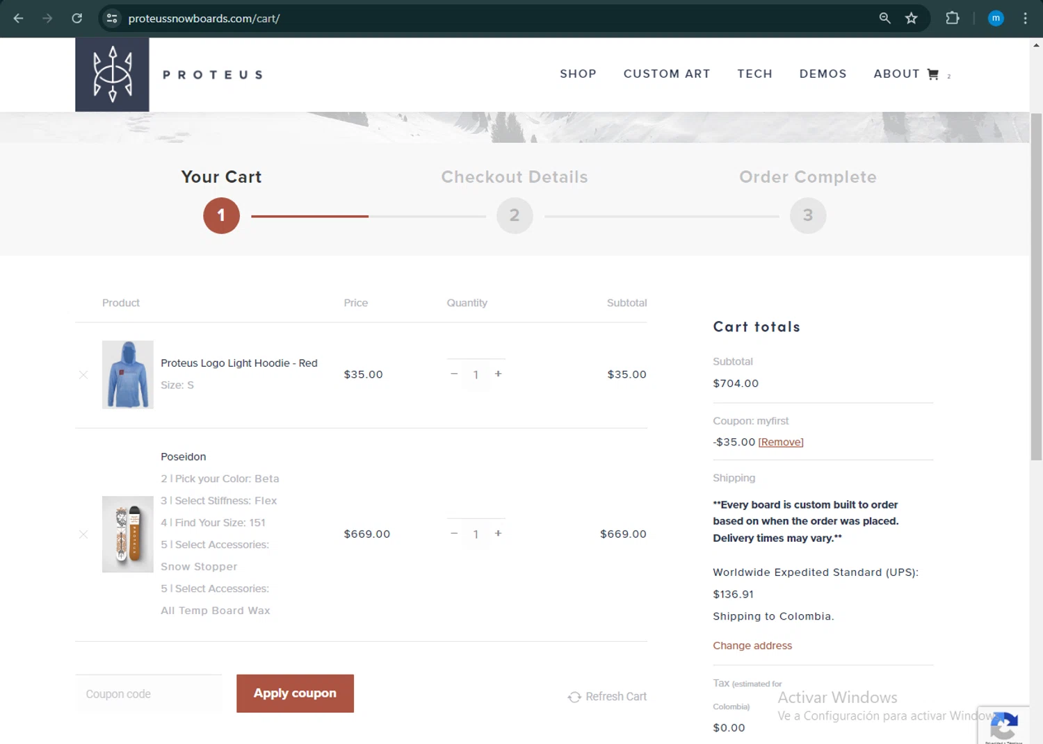This screenshot has height=744, width=1043.
Task: Open Proteus Logo Light Hoodie - Red link
Action: 239,363
